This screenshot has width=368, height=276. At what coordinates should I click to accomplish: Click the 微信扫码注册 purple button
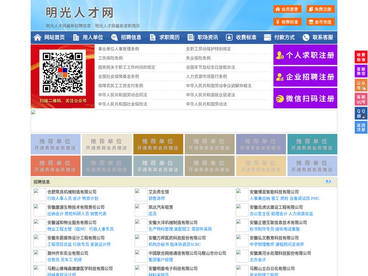pyautogui.click(x=305, y=98)
